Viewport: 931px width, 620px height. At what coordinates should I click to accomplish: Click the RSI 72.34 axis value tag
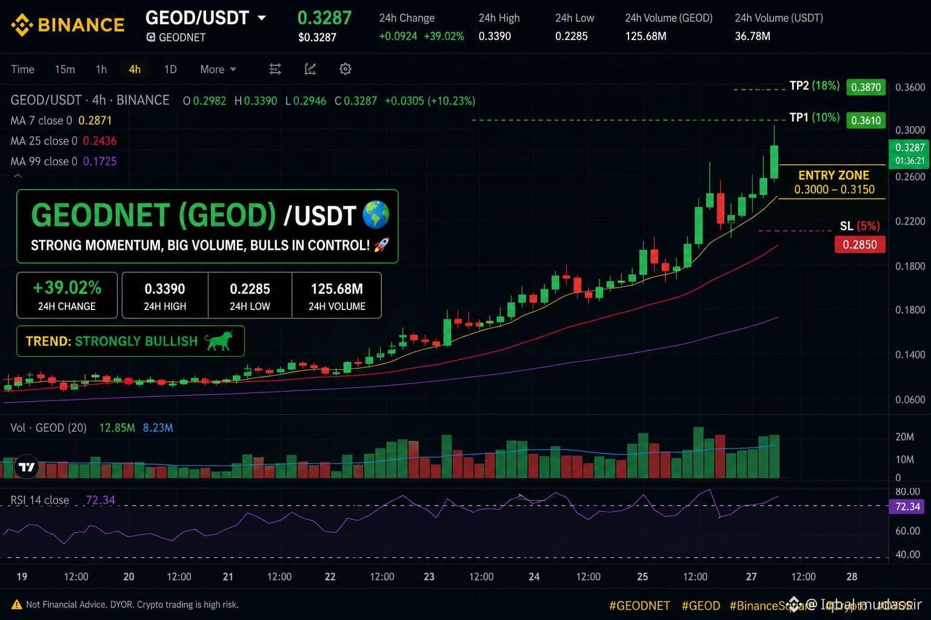click(x=907, y=507)
